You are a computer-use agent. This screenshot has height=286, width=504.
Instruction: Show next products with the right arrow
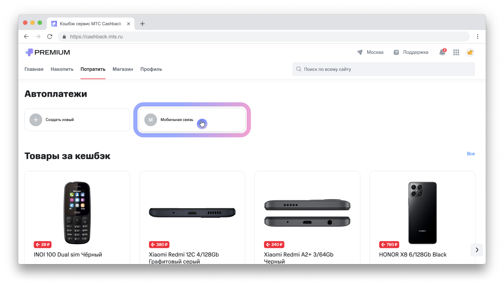477,250
